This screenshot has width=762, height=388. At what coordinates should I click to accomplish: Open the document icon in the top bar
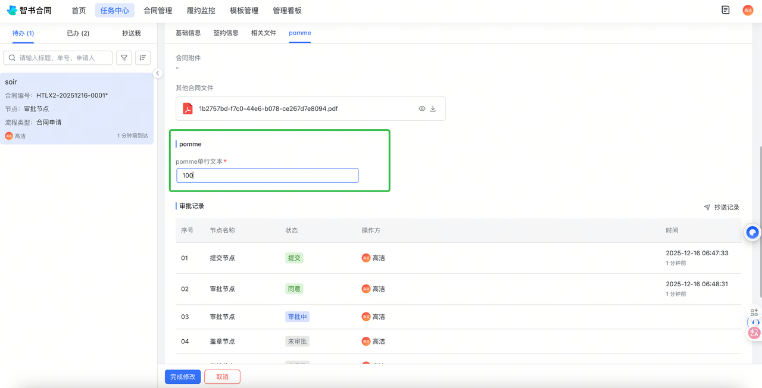point(725,10)
